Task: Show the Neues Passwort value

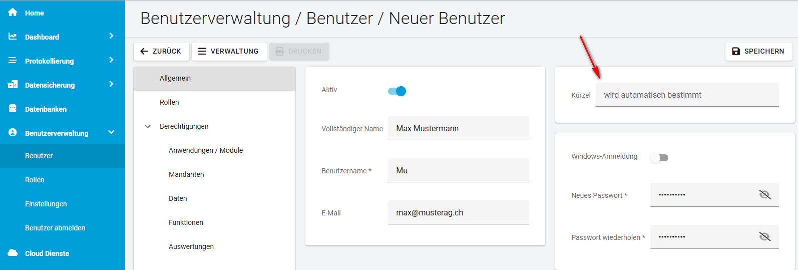Action: click(x=764, y=195)
